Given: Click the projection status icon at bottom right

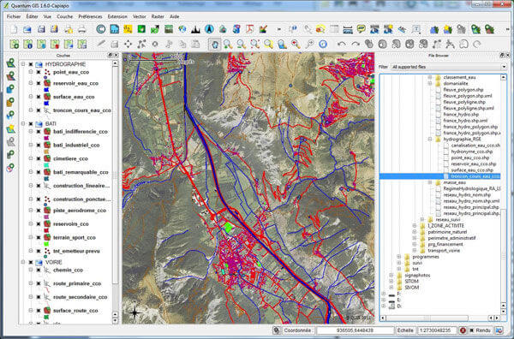Looking at the screenshot, I should coord(499,330).
